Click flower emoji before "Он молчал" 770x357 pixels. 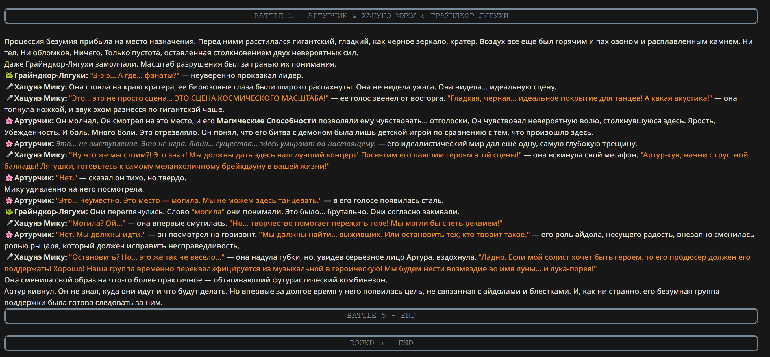tap(9, 121)
